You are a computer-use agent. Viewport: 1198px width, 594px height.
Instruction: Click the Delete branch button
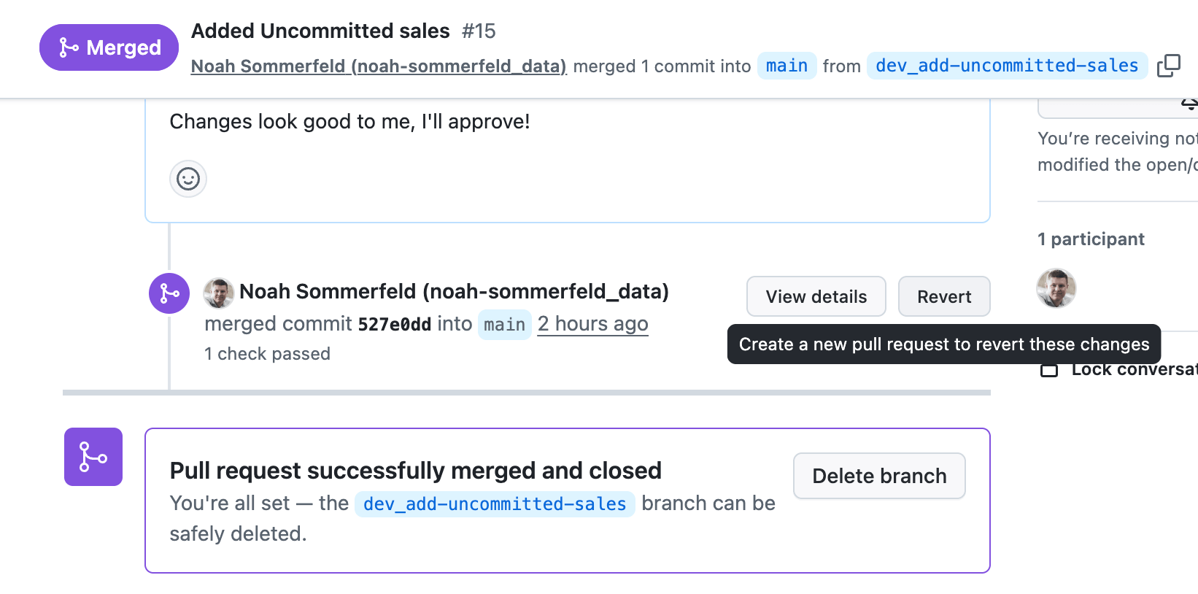pyautogui.click(x=879, y=476)
